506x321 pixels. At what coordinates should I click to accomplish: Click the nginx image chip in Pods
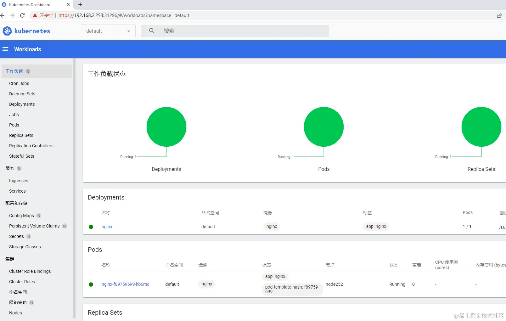click(207, 284)
